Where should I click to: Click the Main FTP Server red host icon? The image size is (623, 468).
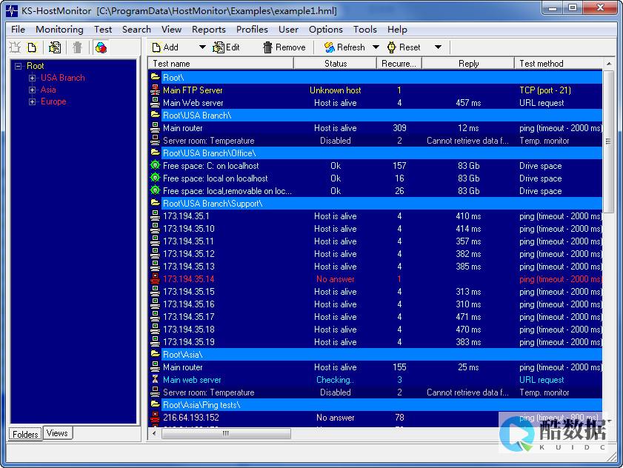coord(155,90)
